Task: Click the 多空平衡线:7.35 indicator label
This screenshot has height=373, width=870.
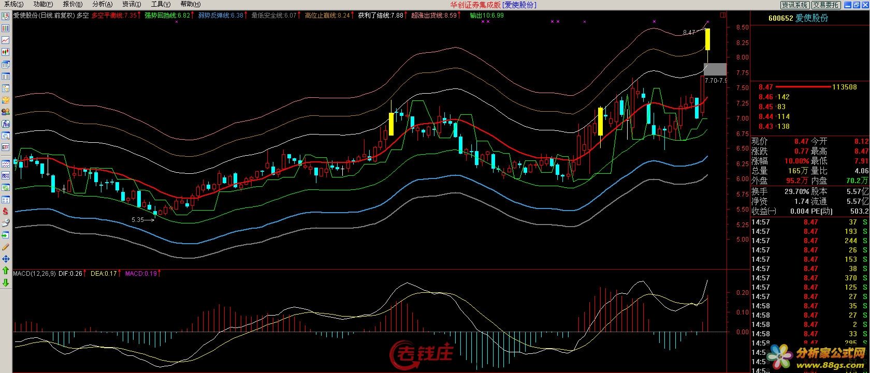Action: pyautogui.click(x=115, y=16)
